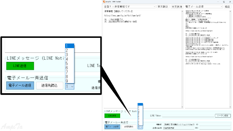Click 送信先読込 button in enlarged callout
The height and width of the screenshot is (131, 233).
coord(50,86)
